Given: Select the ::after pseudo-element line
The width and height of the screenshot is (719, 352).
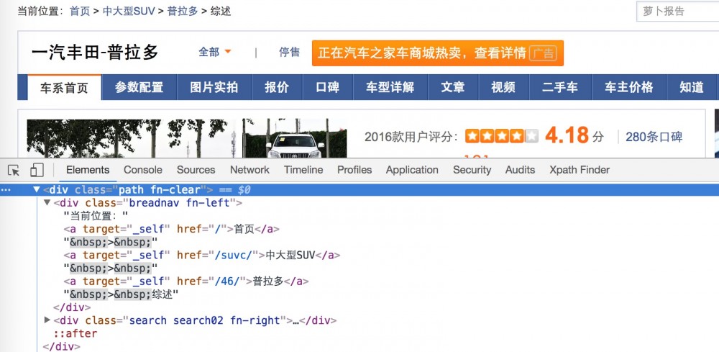Looking at the screenshot, I should point(75,333).
